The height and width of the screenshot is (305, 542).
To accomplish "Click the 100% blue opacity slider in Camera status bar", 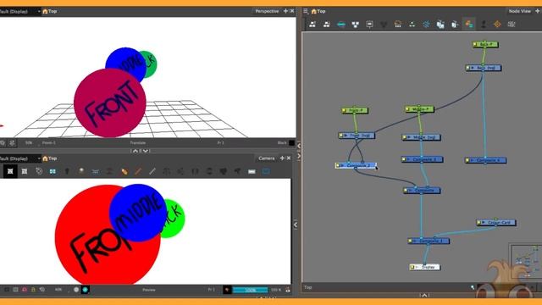I will coord(251,290).
